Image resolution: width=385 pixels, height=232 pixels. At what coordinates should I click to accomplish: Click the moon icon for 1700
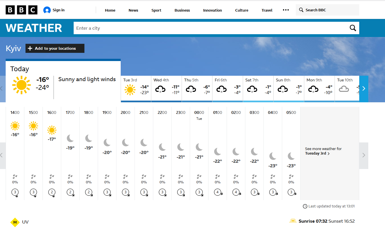tap(70, 138)
